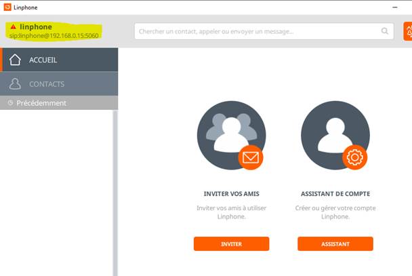Click the Linphone logo in title bar

(7, 7)
